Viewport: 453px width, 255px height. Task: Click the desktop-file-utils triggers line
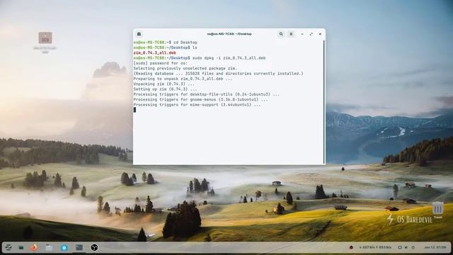206,94
